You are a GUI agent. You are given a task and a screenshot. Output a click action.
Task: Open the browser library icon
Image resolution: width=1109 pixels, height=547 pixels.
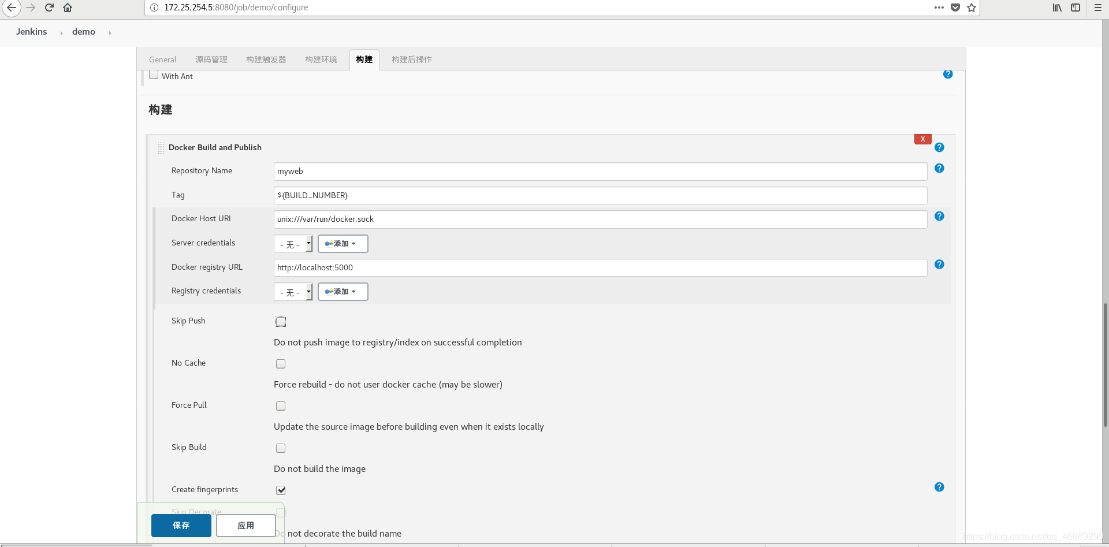click(x=1057, y=8)
